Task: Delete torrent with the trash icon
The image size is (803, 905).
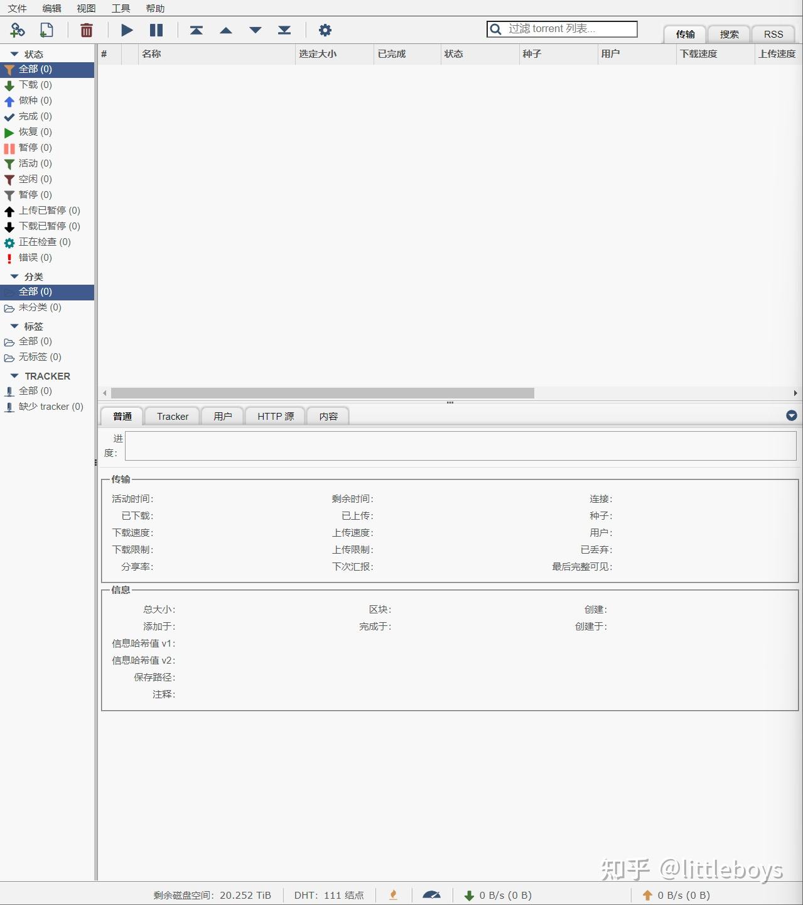Action: point(86,30)
